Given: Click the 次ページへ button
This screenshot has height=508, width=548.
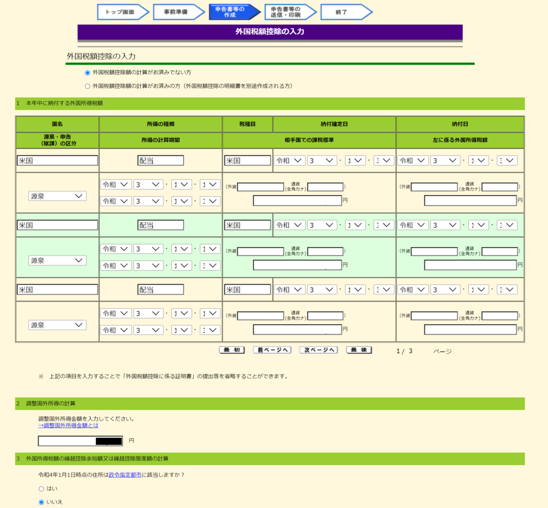Looking at the screenshot, I should (319, 350).
